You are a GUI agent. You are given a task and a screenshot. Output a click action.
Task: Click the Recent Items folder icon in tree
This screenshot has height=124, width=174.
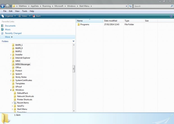coord(15,103)
